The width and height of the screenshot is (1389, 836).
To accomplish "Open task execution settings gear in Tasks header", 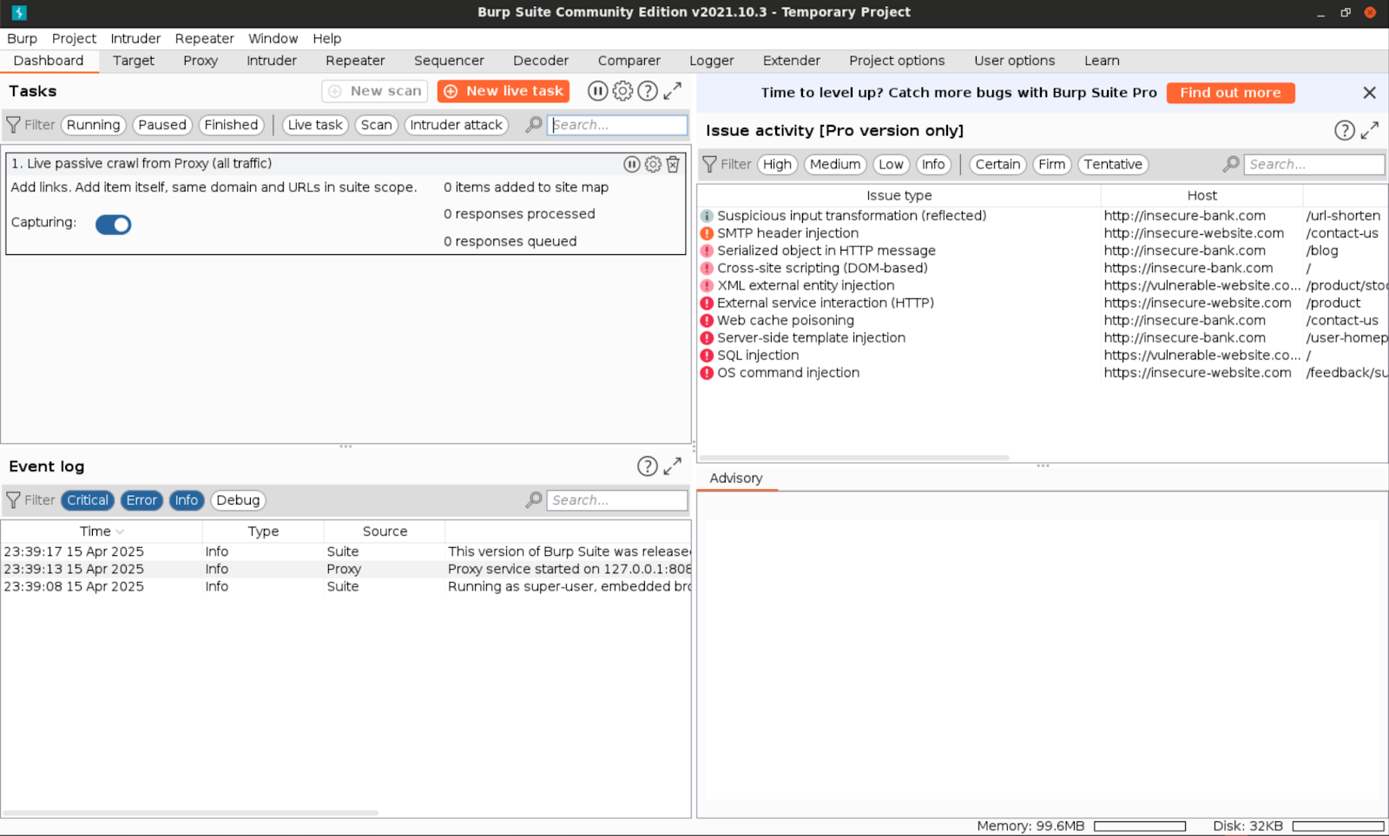I will [622, 91].
